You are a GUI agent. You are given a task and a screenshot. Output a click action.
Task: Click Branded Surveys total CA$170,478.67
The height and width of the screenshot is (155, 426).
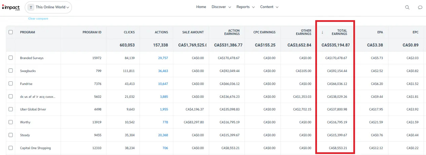pos(336,58)
